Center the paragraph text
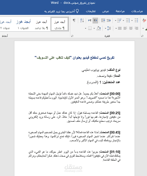 click(x=131, y=28)
